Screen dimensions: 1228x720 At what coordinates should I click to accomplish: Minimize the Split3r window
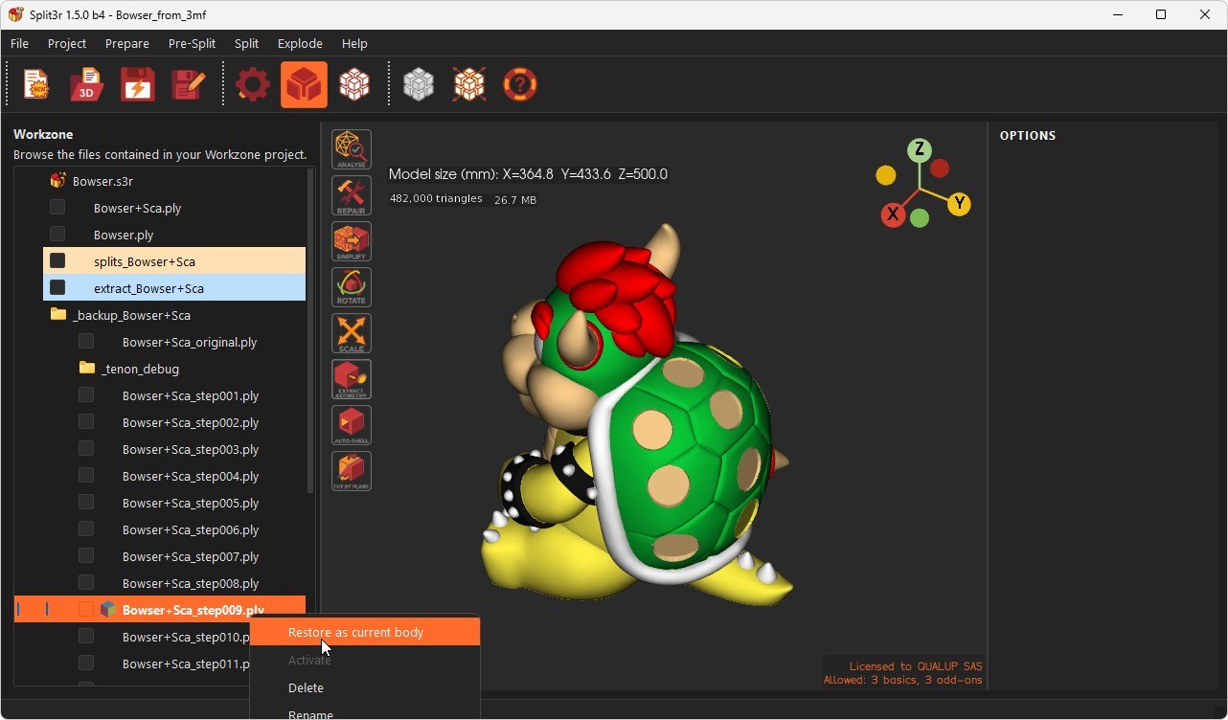[x=1117, y=14]
